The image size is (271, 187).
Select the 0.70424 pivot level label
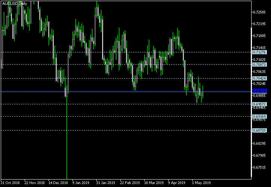(259, 79)
